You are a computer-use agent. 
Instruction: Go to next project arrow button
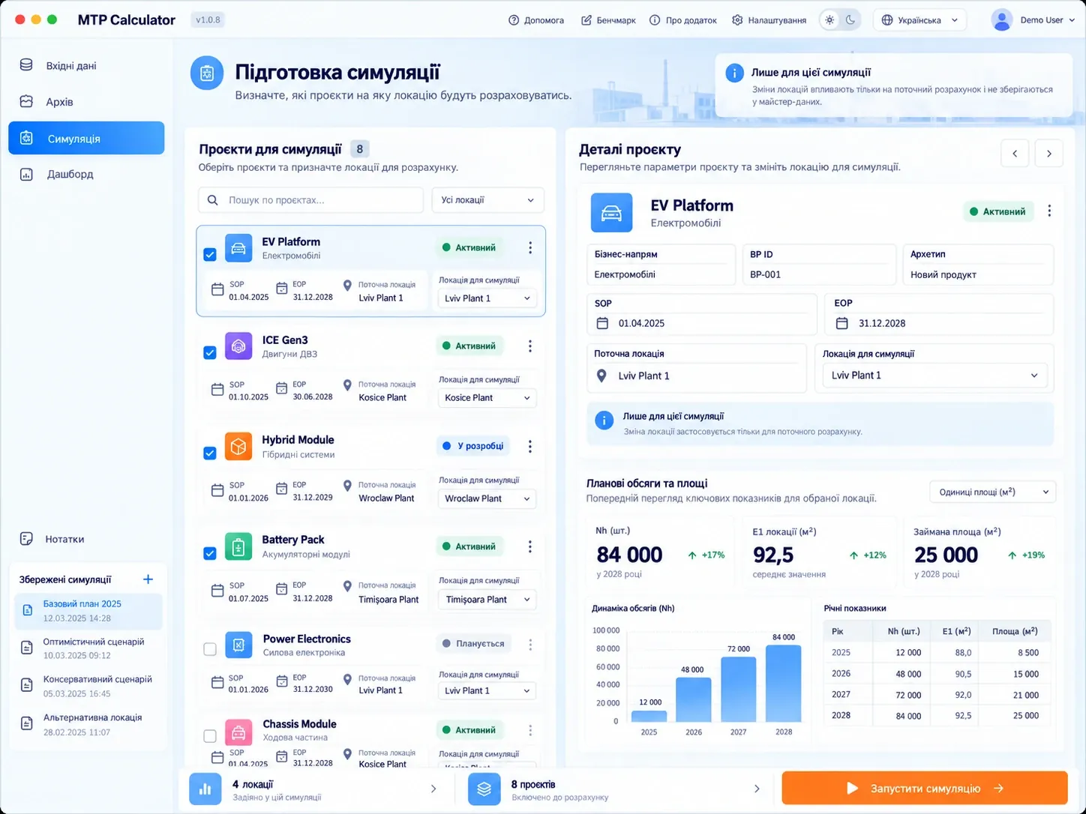tap(1048, 154)
